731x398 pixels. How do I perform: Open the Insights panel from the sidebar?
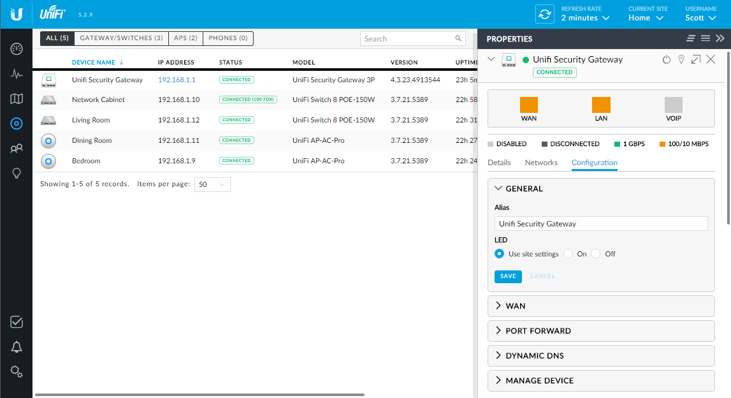[17, 173]
